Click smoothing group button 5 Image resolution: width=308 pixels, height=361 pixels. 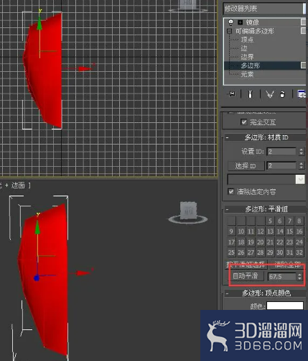(270, 221)
